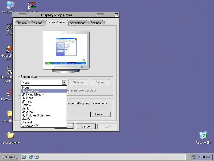Choose Mystify screen saver
The width and height of the screenshot is (214, 161).
click(x=44, y=119)
